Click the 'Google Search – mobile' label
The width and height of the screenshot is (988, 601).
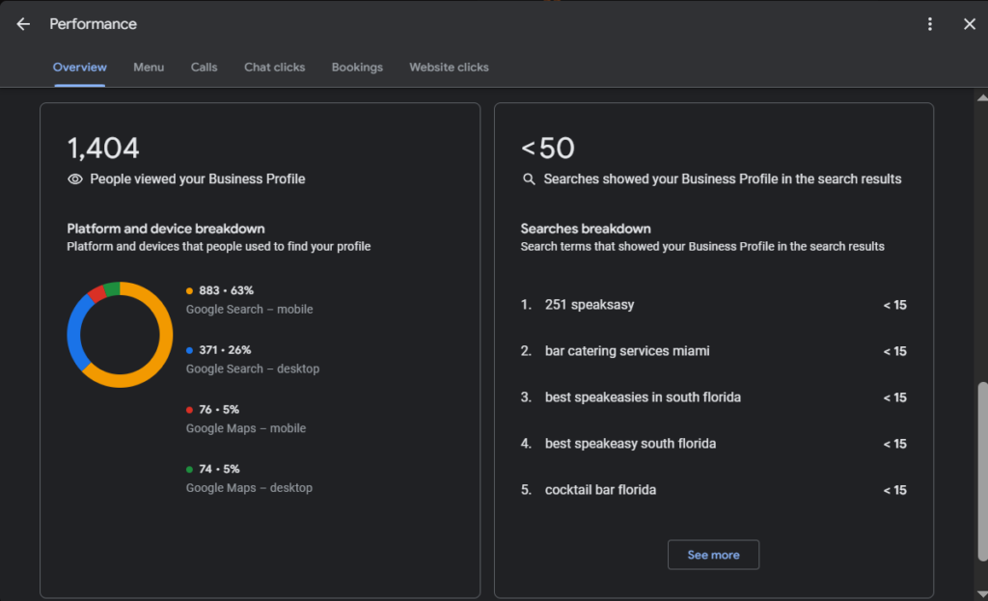[250, 310]
